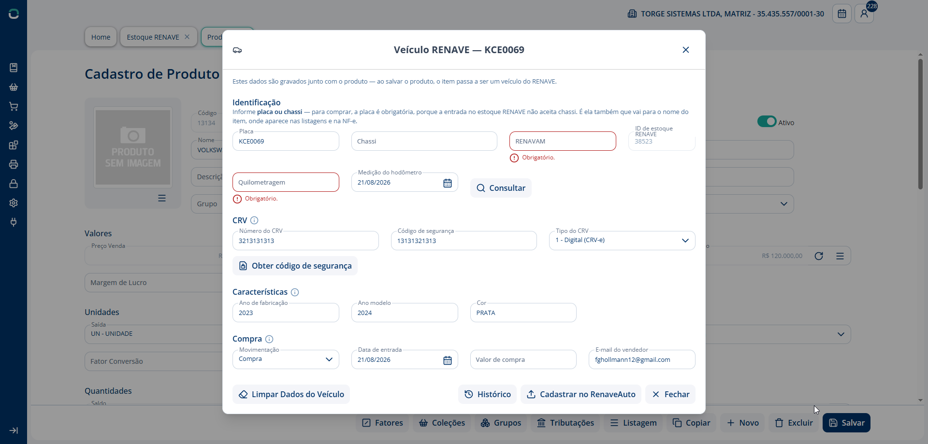
Task: Open user profile icon with 228 badge
Action: pos(864,14)
